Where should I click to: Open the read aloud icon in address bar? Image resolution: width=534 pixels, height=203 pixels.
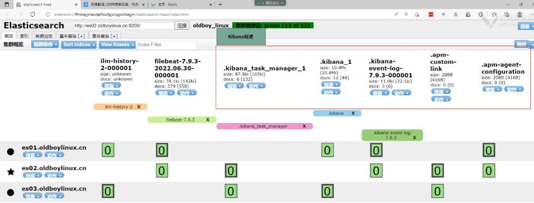pos(397,14)
